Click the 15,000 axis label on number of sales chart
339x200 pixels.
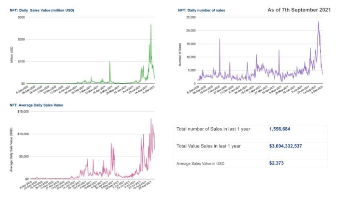coord(191,44)
